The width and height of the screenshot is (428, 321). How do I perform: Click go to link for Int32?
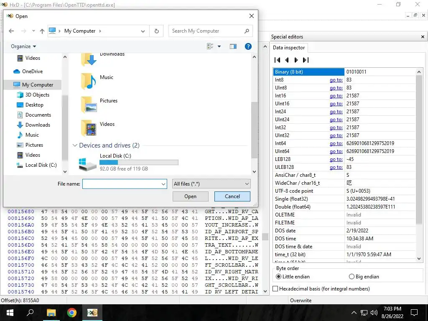coord(336,127)
